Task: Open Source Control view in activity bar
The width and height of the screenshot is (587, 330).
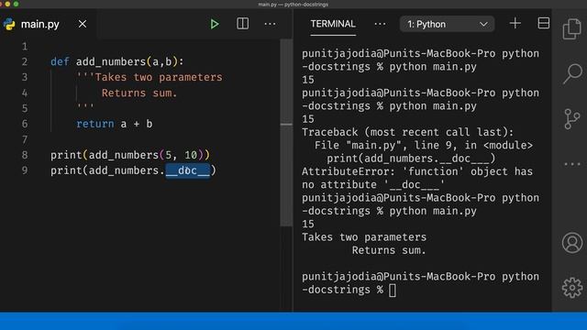Action: (572, 119)
